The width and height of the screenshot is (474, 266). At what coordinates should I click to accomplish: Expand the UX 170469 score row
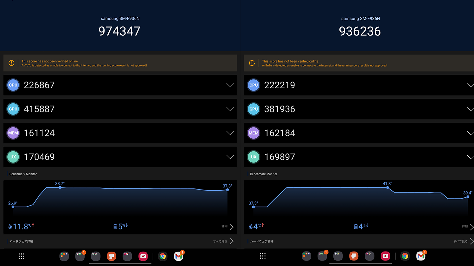coord(230,157)
